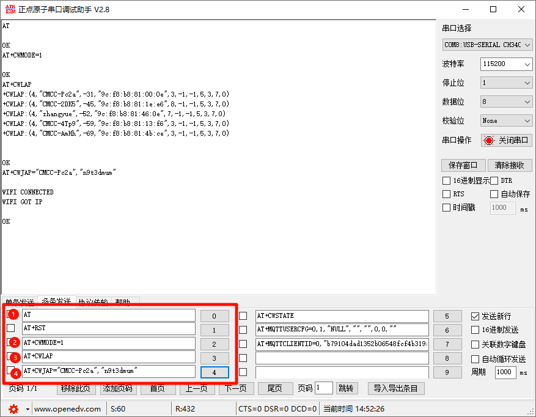Viewport: 536px width, 417px height.
Task: Click the red port icon on 关闭串口 button
Action: [489, 140]
